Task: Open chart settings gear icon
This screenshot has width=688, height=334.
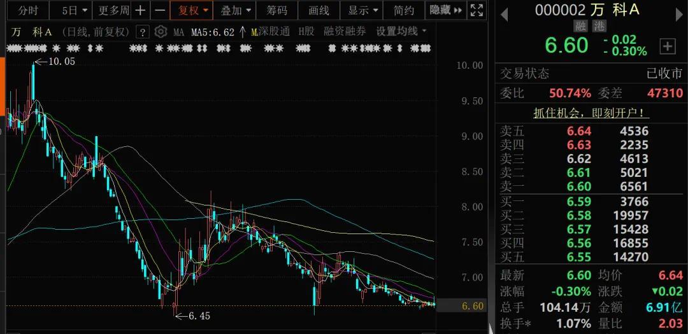Action: pyautogui.click(x=161, y=32)
